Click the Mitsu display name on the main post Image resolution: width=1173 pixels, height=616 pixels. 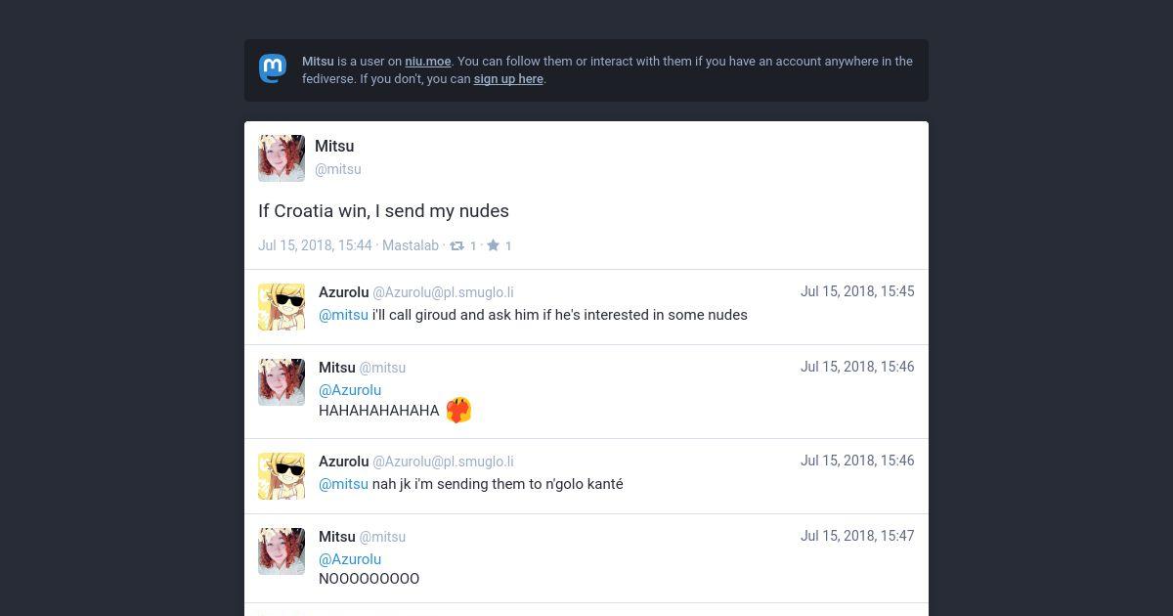click(334, 146)
